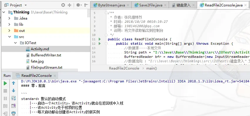Click the down stack trace arrow

pos(14,91)
